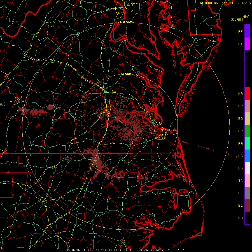Click the RF purple legend swatch

click(247, 31)
